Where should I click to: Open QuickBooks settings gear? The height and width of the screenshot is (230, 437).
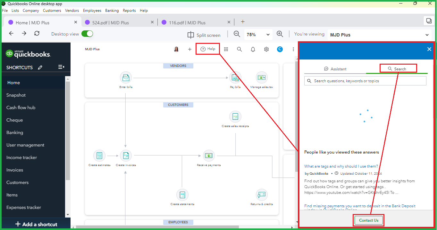pos(266,49)
